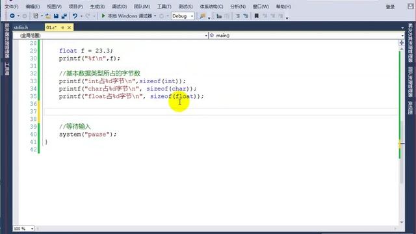The height and width of the screenshot is (234, 416).
Task: Open the 体系结构(C) menu
Action: click(x=211, y=6)
